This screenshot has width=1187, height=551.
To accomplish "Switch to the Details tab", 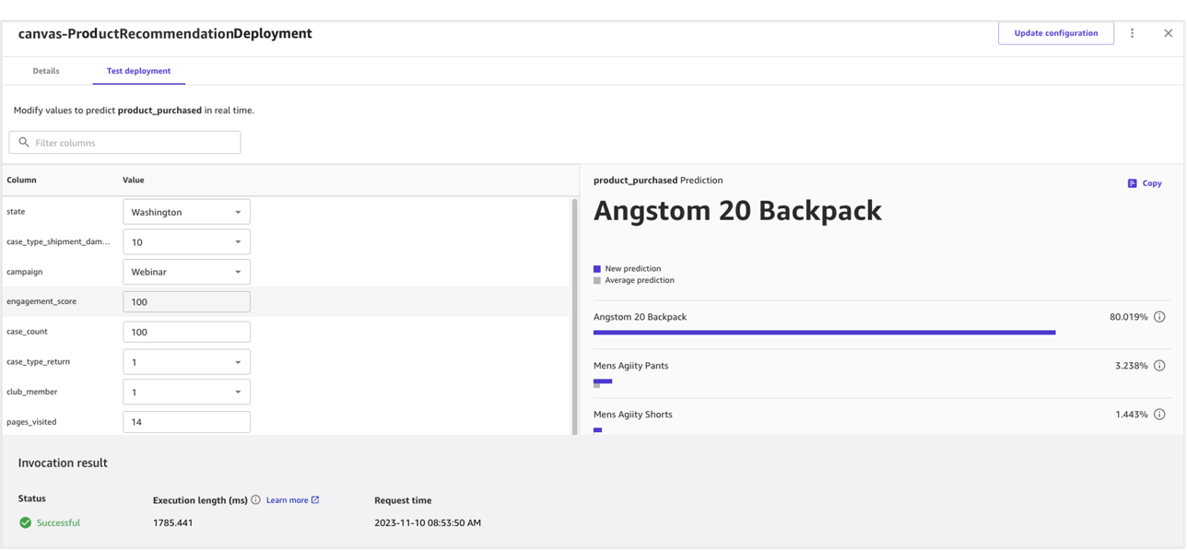I will [46, 71].
